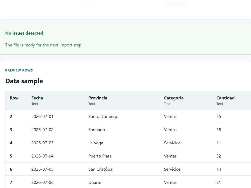Select the 'San Cristóbal' cell
Screen dimensions: 251x188
pos(101,169)
